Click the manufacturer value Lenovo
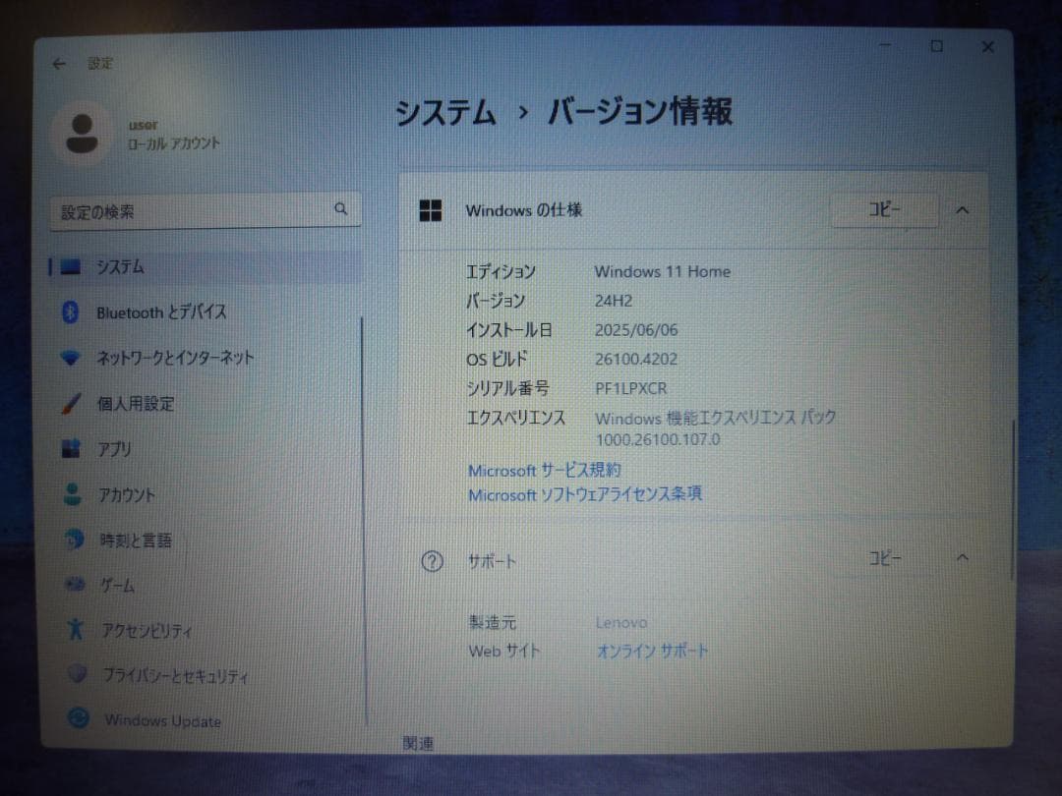The height and width of the screenshot is (796, 1062). tap(621, 622)
